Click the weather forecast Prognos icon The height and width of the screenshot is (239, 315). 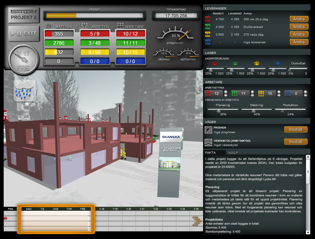[x=208, y=130]
